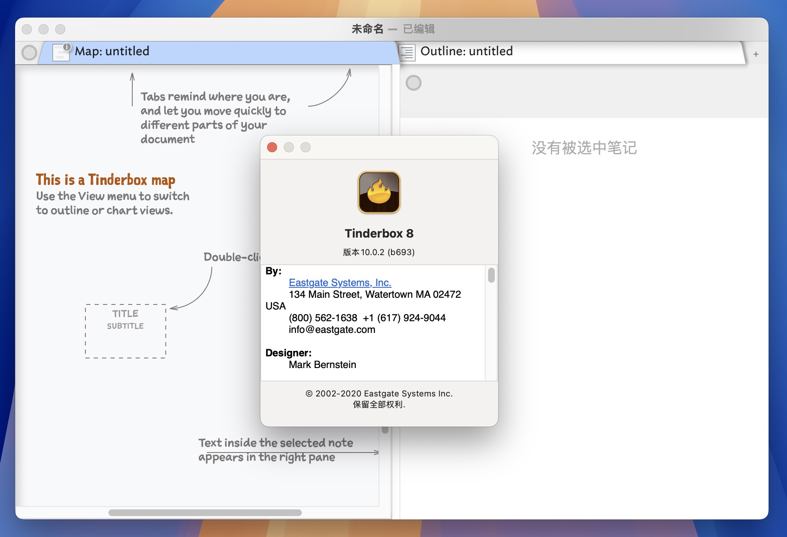Click the version text 版本 10.0.2 (b693)
This screenshot has width=787, height=537.
(x=379, y=252)
